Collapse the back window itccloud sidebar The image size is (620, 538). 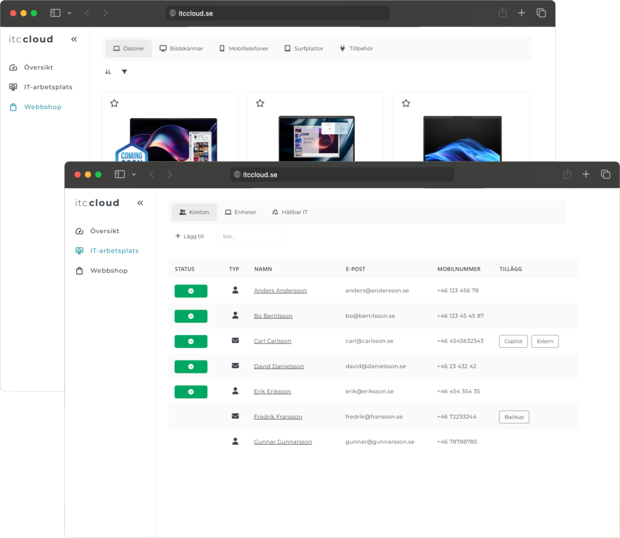pos(74,39)
